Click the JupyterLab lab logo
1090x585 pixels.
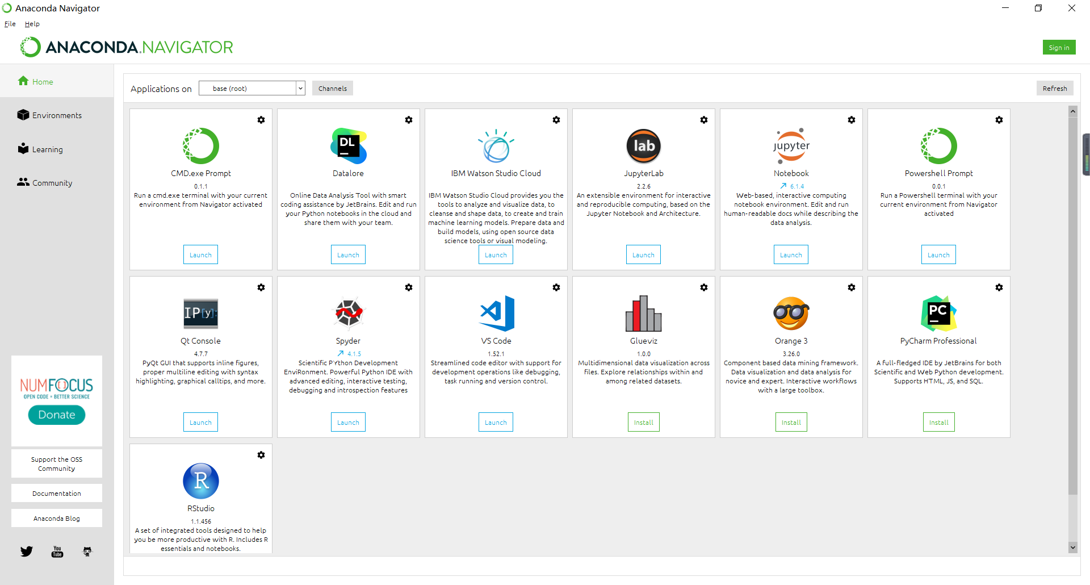(644, 146)
